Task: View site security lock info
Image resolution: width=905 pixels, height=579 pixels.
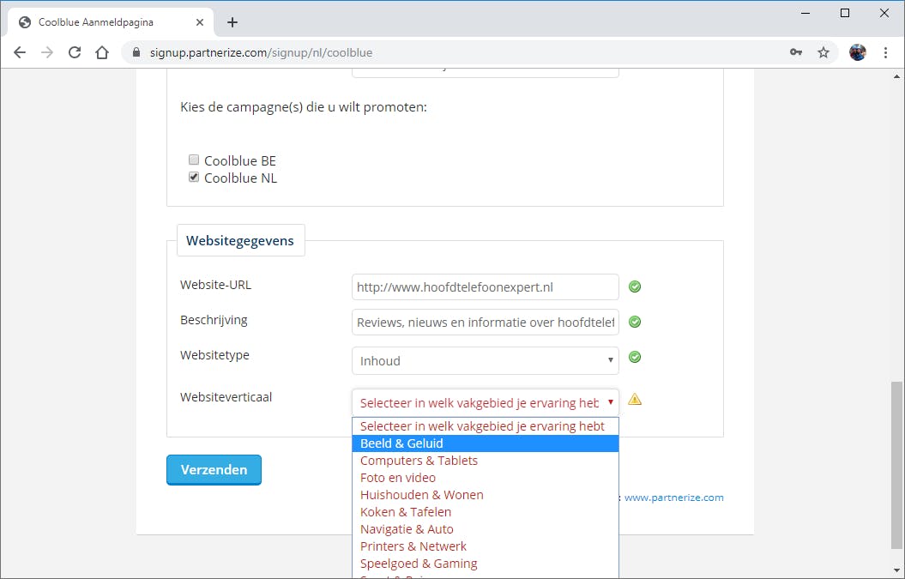Action: pyautogui.click(x=136, y=52)
